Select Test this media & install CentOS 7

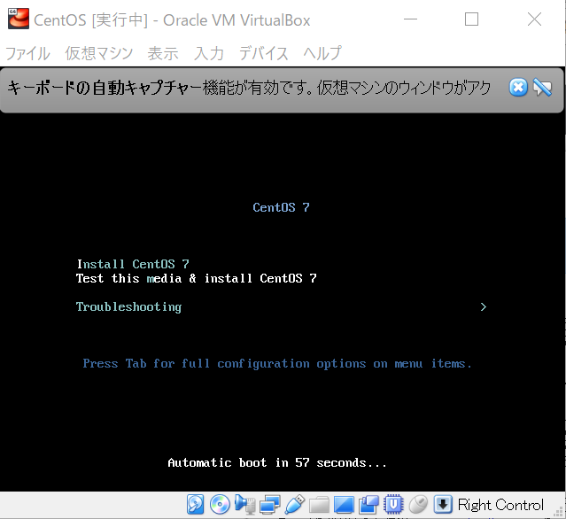pos(197,278)
